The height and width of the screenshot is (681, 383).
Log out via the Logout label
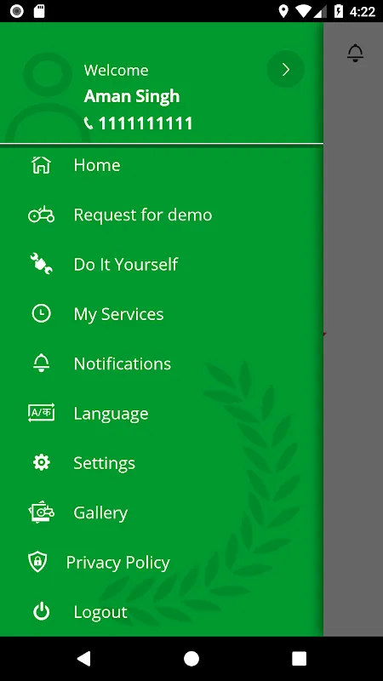pyautogui.click(x=100, y=612)
